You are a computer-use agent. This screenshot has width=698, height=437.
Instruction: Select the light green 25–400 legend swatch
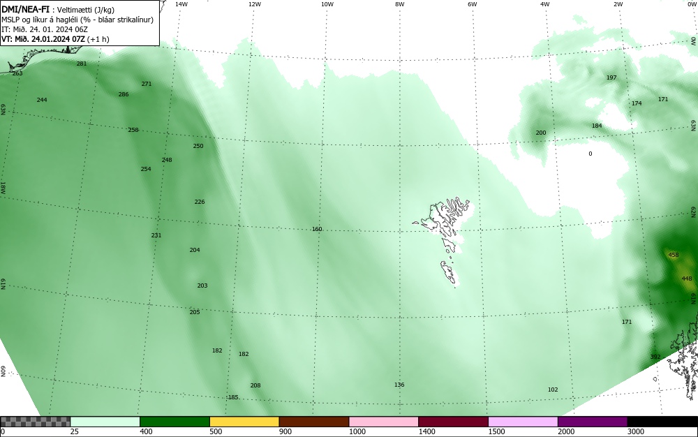click(x=105, y=422)
